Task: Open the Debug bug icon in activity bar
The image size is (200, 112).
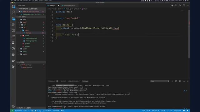Action: tap(13, 25)
